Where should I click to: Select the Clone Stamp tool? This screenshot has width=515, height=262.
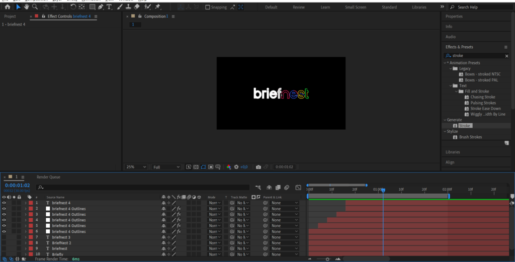pyautogui.click(x=128, y=7)
